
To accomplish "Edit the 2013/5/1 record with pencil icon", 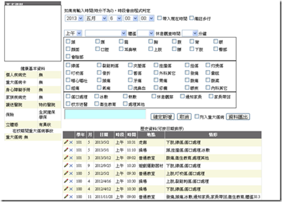I will coord(66,150).
